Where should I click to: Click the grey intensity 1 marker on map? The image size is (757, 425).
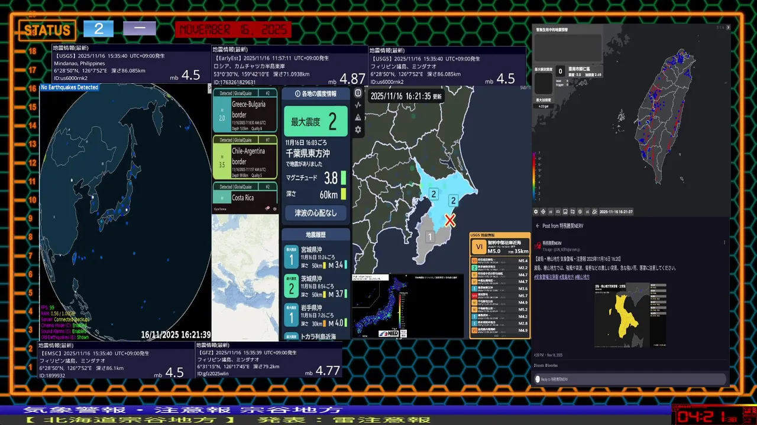[430, 237]
